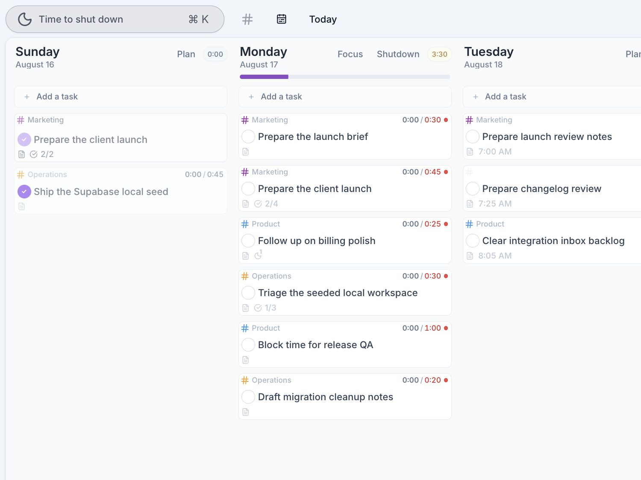Viewport: 641px width, 480px height.
Task: Open the calendar icon in top bar
Action: 281,19
